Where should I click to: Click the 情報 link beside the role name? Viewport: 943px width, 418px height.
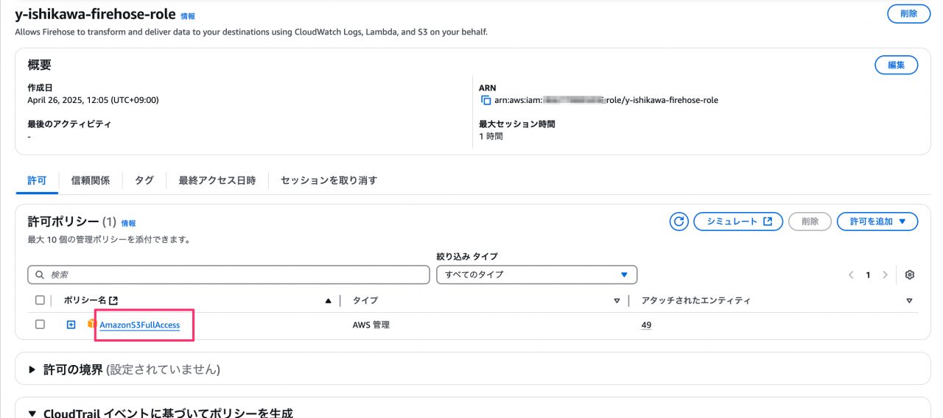[x=188, y=15]
